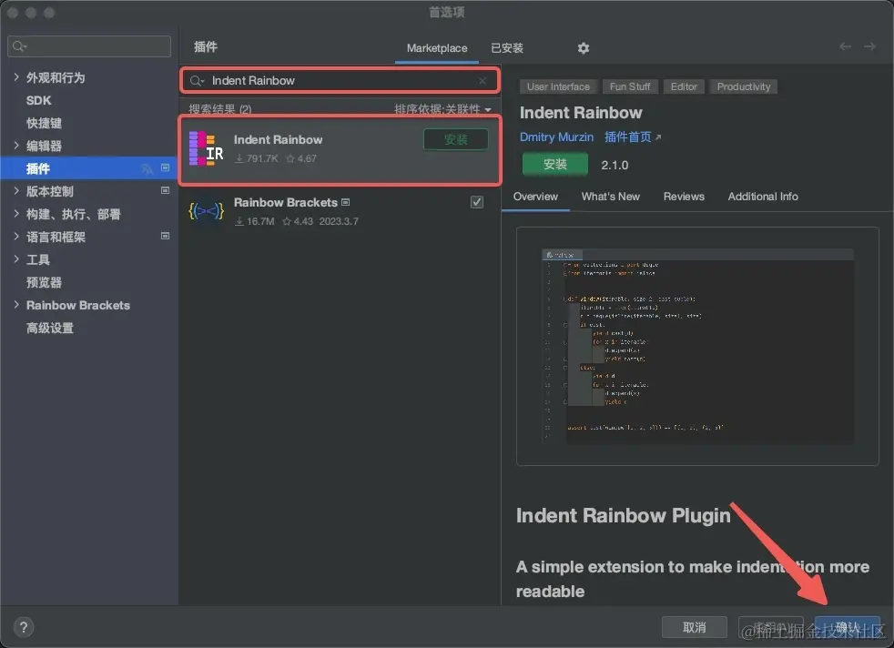Image resolution: width=894 pixels, height=648 pixels.
Task: Click the User Interface tag
Action: coord(558,86)
